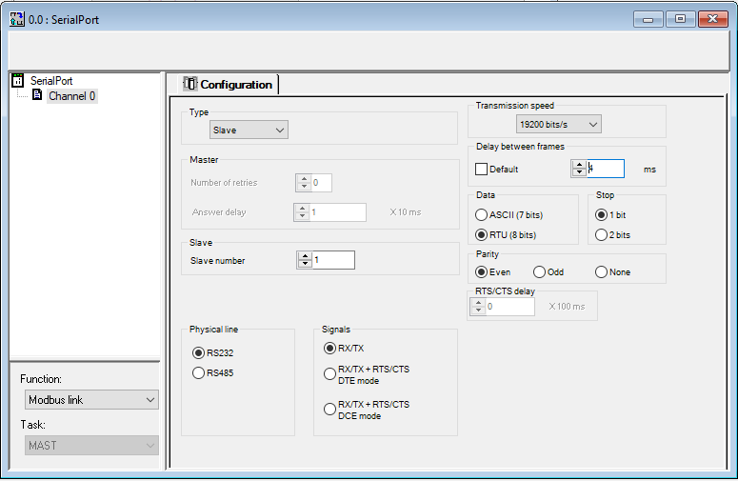Screen dimensions: 738x481
Task: Open the disabled Task dropdown showing MAST
Action: point(91,445)
